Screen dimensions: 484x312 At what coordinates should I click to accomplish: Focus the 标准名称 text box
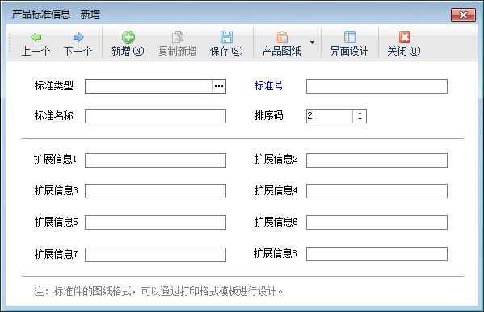coord(155,116)
